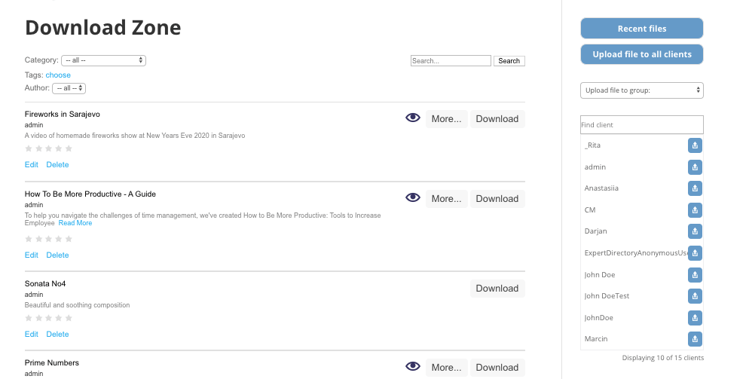Preview Prime Numbers file with eye icon
746x379 pixels.
tap(413, 367)
